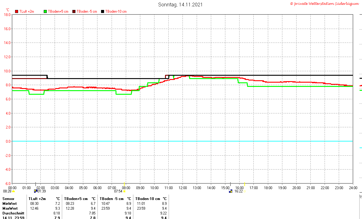Click the sunset icon right of 16:22
Viewport: 362px width, 219px height.
(245, 191)
